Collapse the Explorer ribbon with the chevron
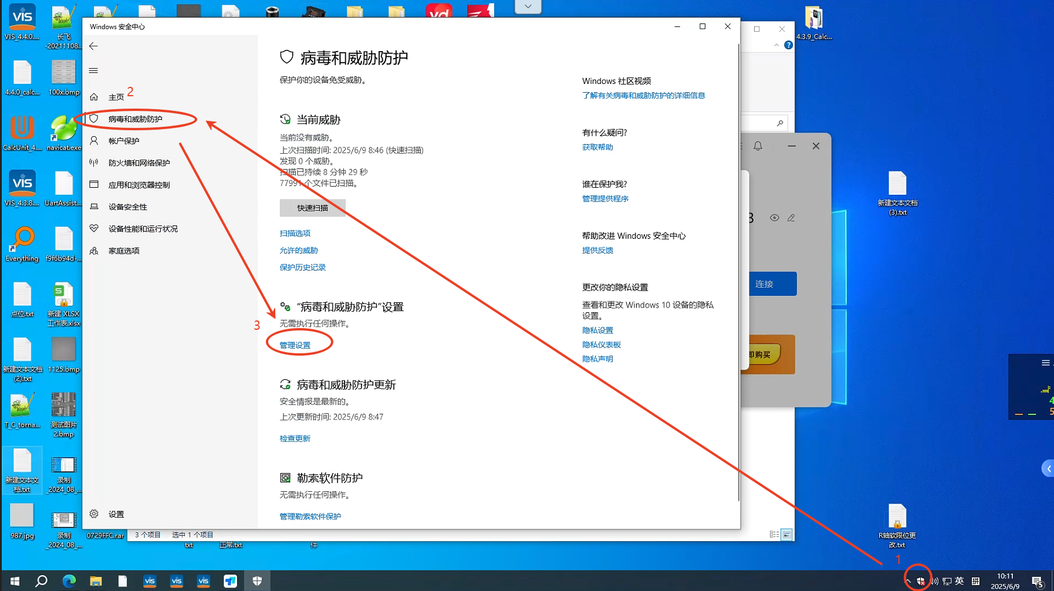1054x591 pixels. 776,45
